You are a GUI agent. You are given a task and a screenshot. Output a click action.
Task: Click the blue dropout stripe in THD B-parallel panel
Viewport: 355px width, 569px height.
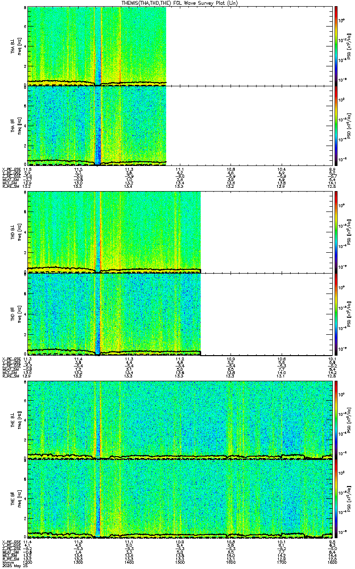[98, 314]
